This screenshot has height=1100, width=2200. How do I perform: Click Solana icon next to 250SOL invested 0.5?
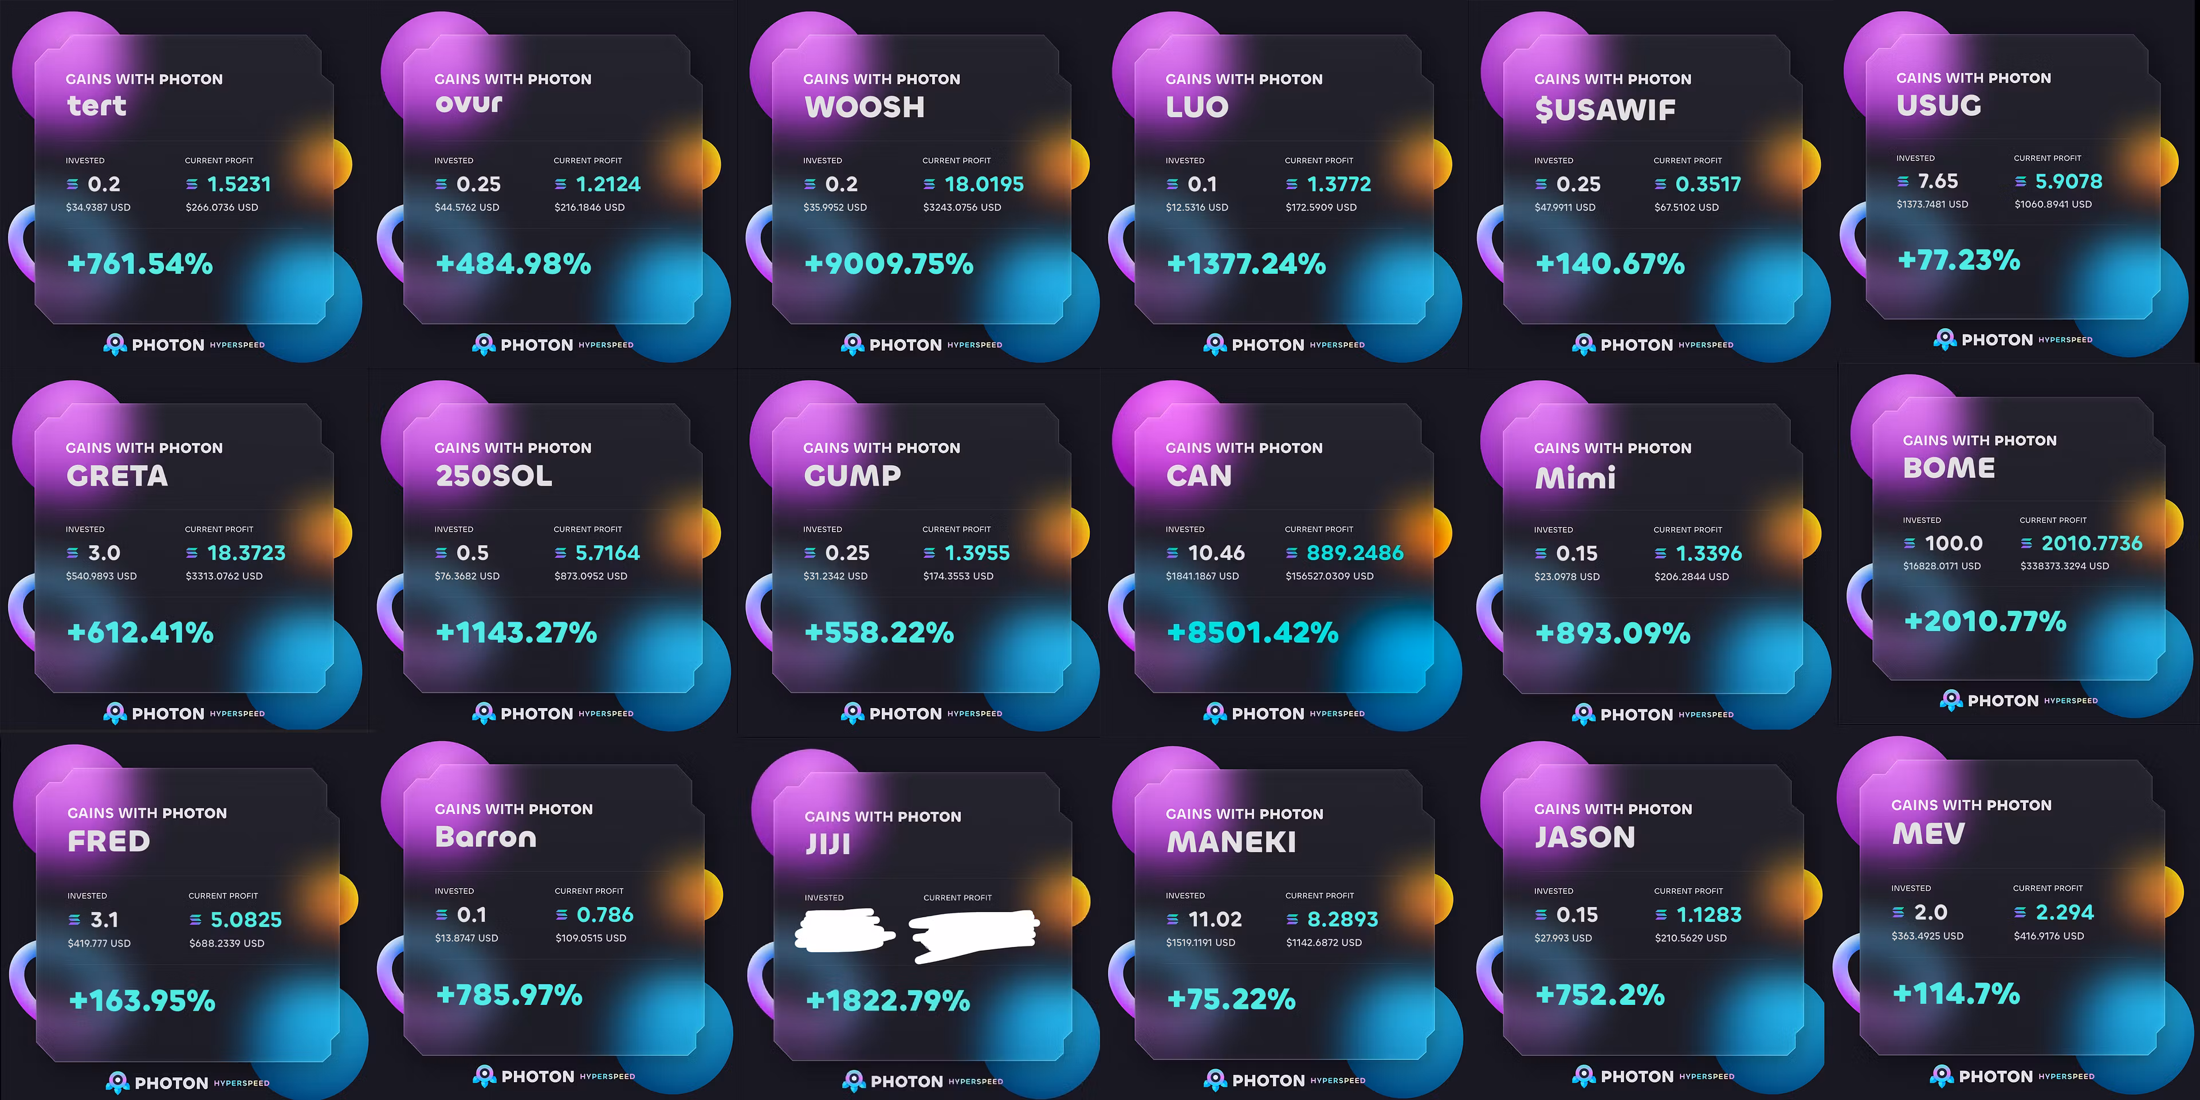pyautogui.click(x=442, y=553)
